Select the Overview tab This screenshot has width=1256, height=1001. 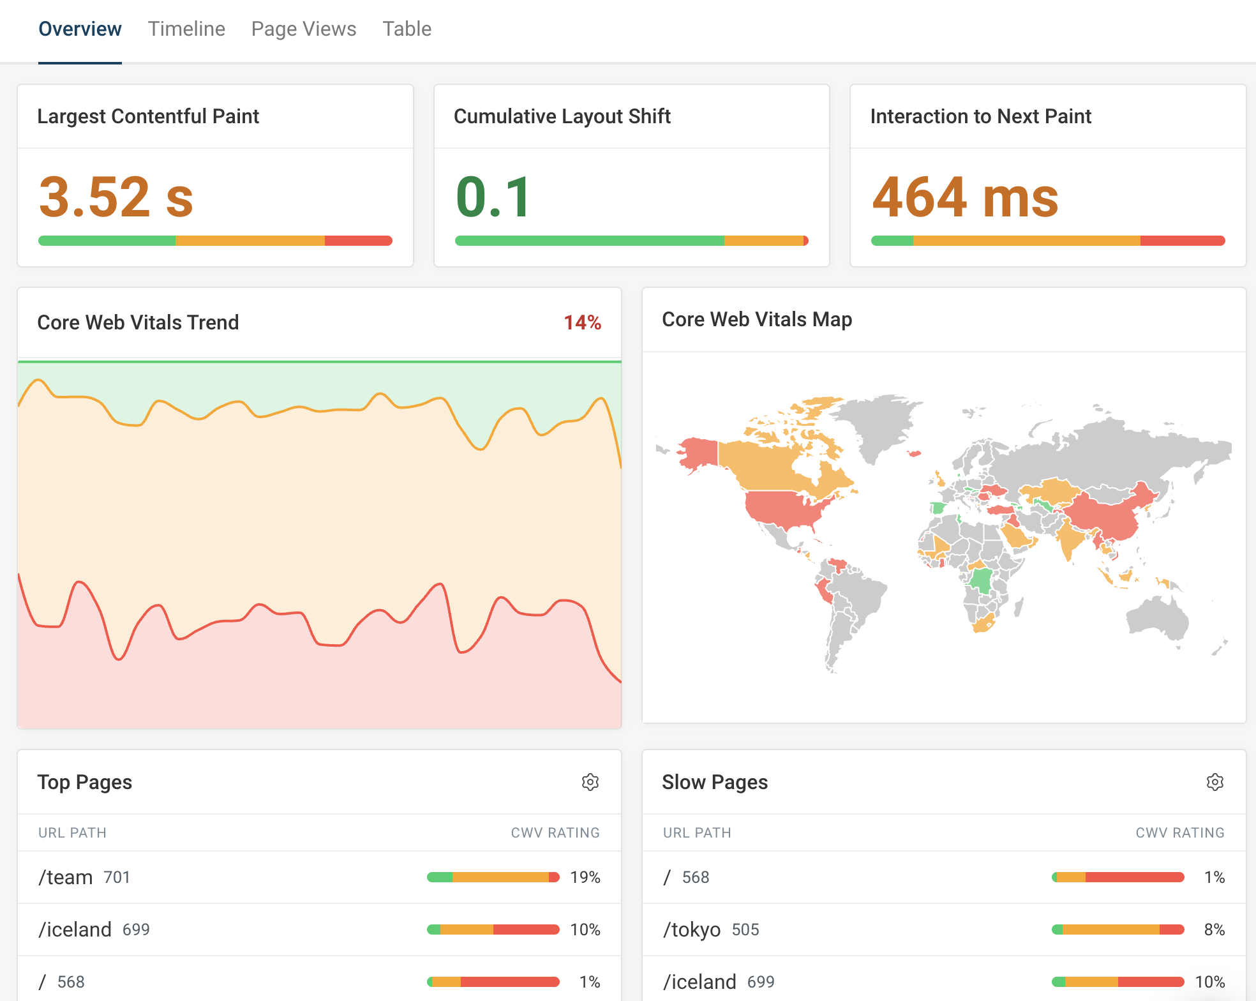pyautogui.click(x=80, y=29)
